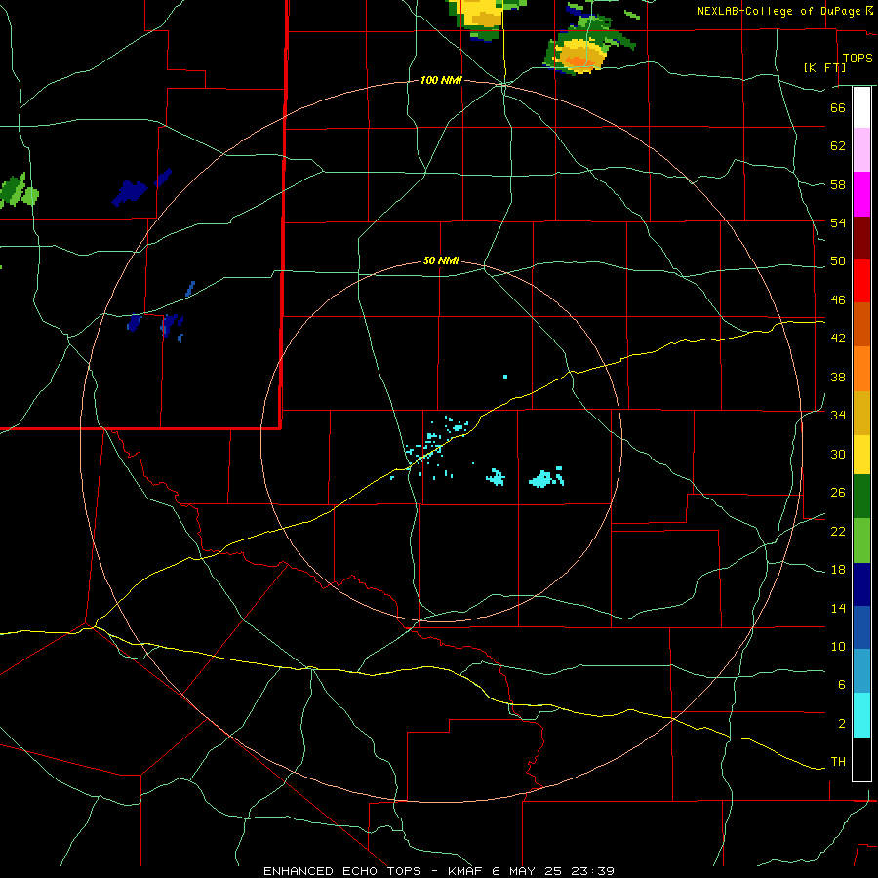
Task: Click the '62' legend value
Action: pos(838,145)
